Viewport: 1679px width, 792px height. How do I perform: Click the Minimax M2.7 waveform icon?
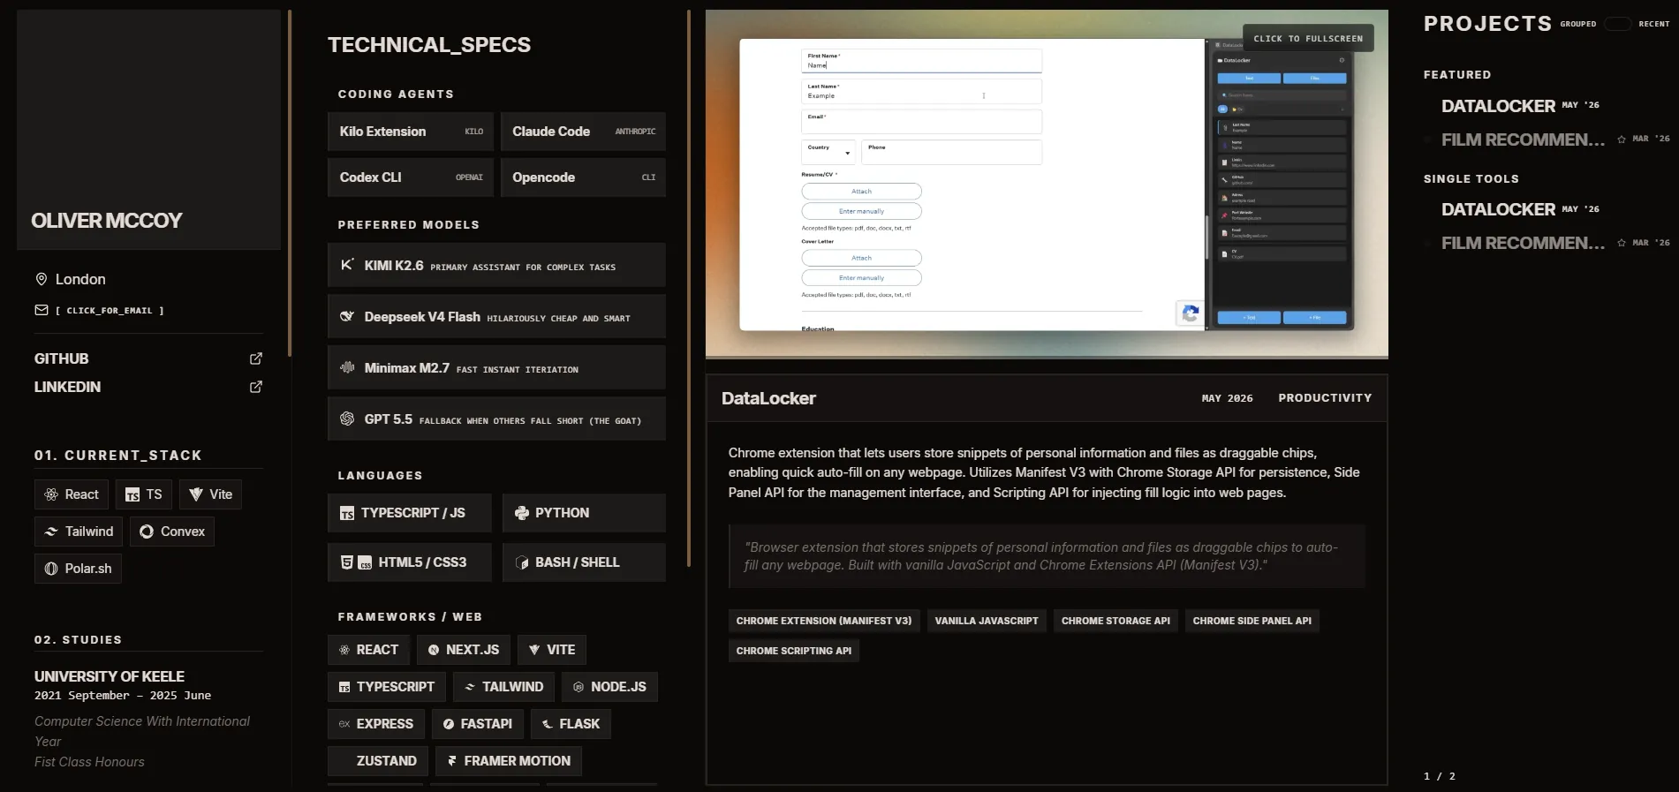pyautogui.click(x=347, y=367)
